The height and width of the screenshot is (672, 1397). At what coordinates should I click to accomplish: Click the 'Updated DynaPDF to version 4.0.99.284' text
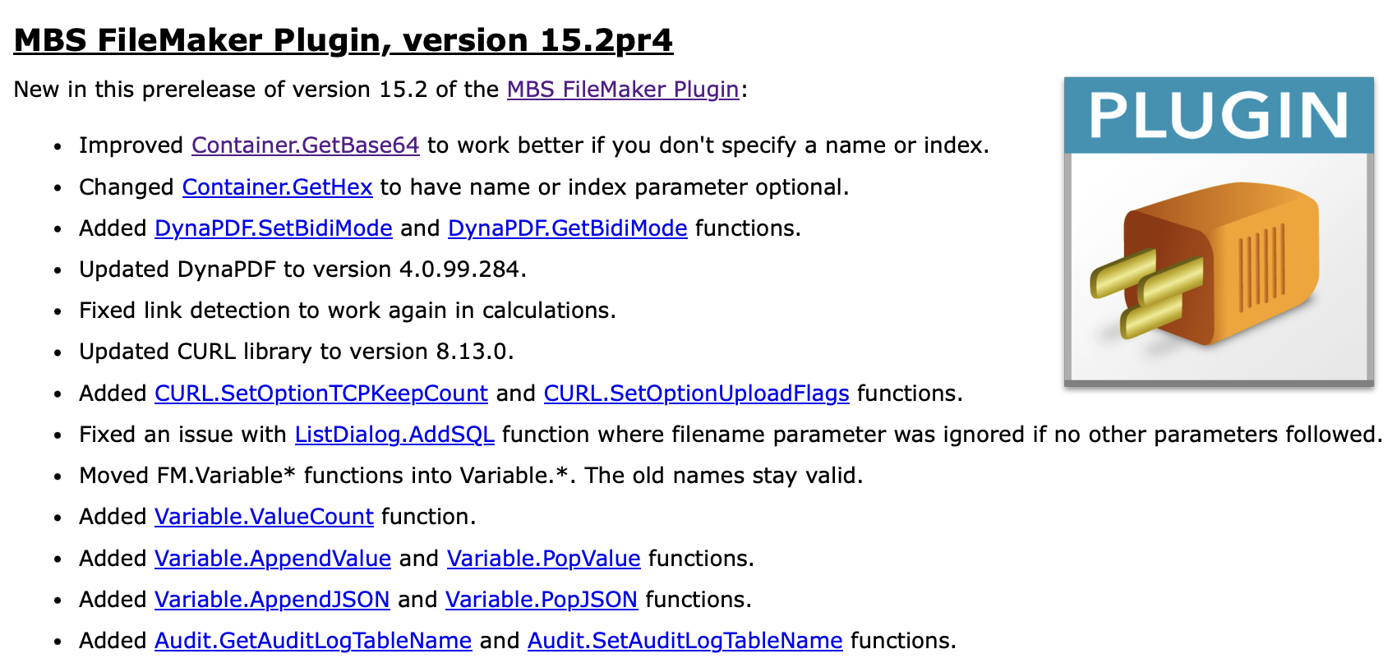coord(302,269)
